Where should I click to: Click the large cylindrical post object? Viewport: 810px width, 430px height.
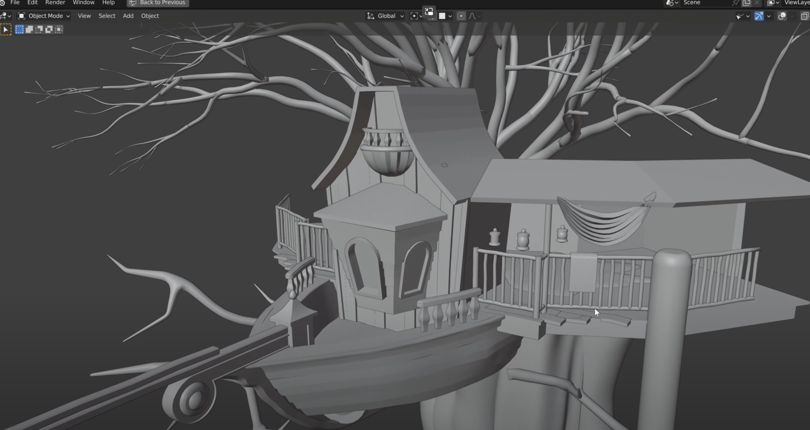point(666,341)
